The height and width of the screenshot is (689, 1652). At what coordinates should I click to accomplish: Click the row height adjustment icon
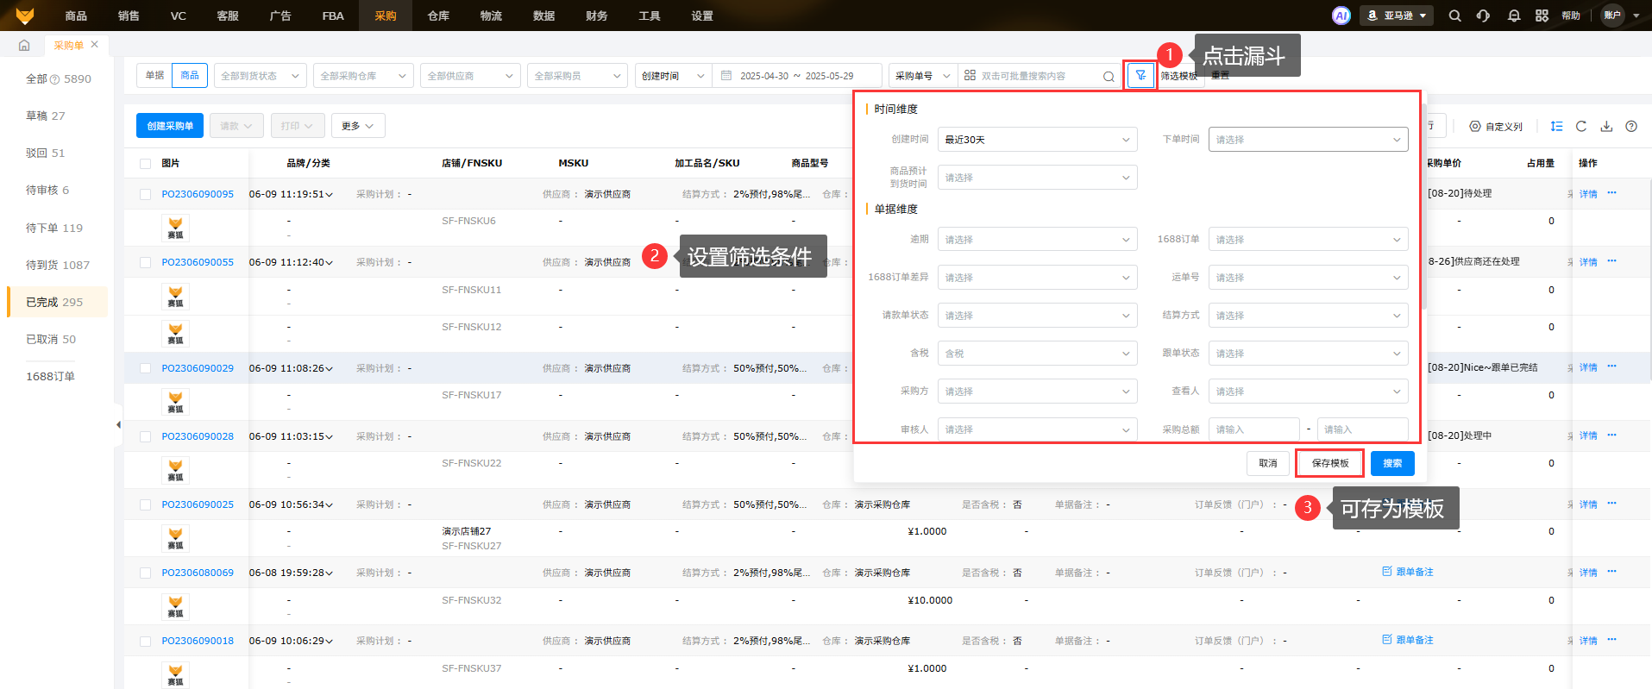pos(1556,126)
